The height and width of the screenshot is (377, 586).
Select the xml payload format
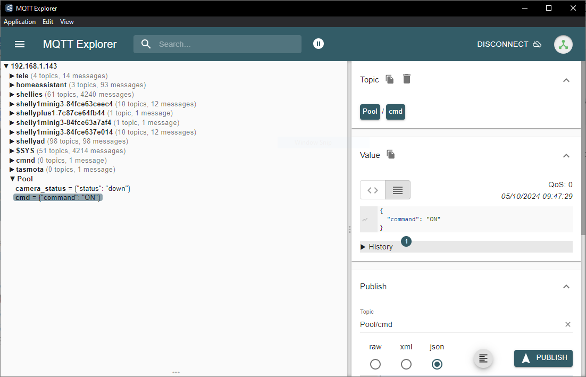coord(406,364)
